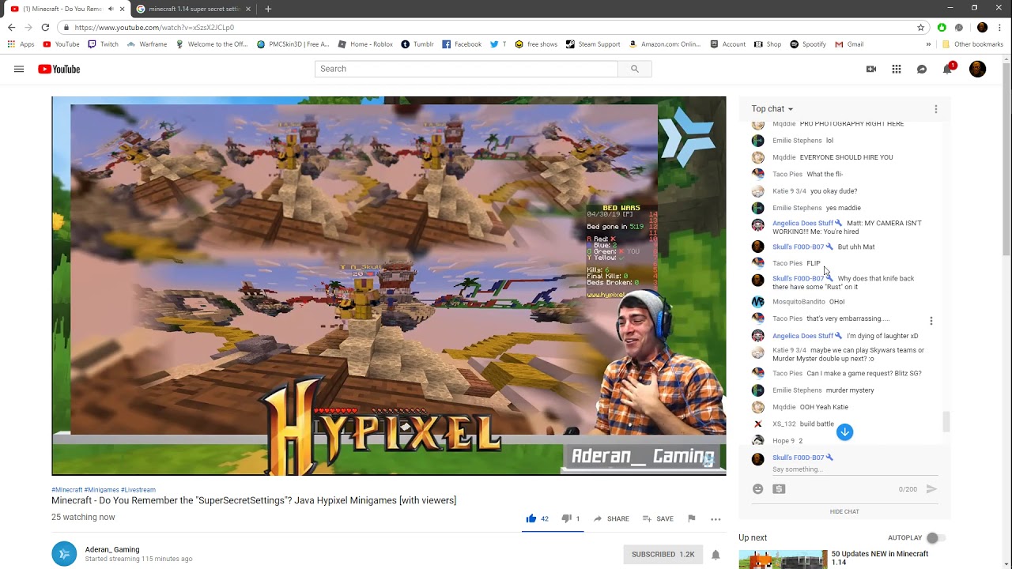
Task: Open the chat emoji picker
Action: tap(757, 489)
